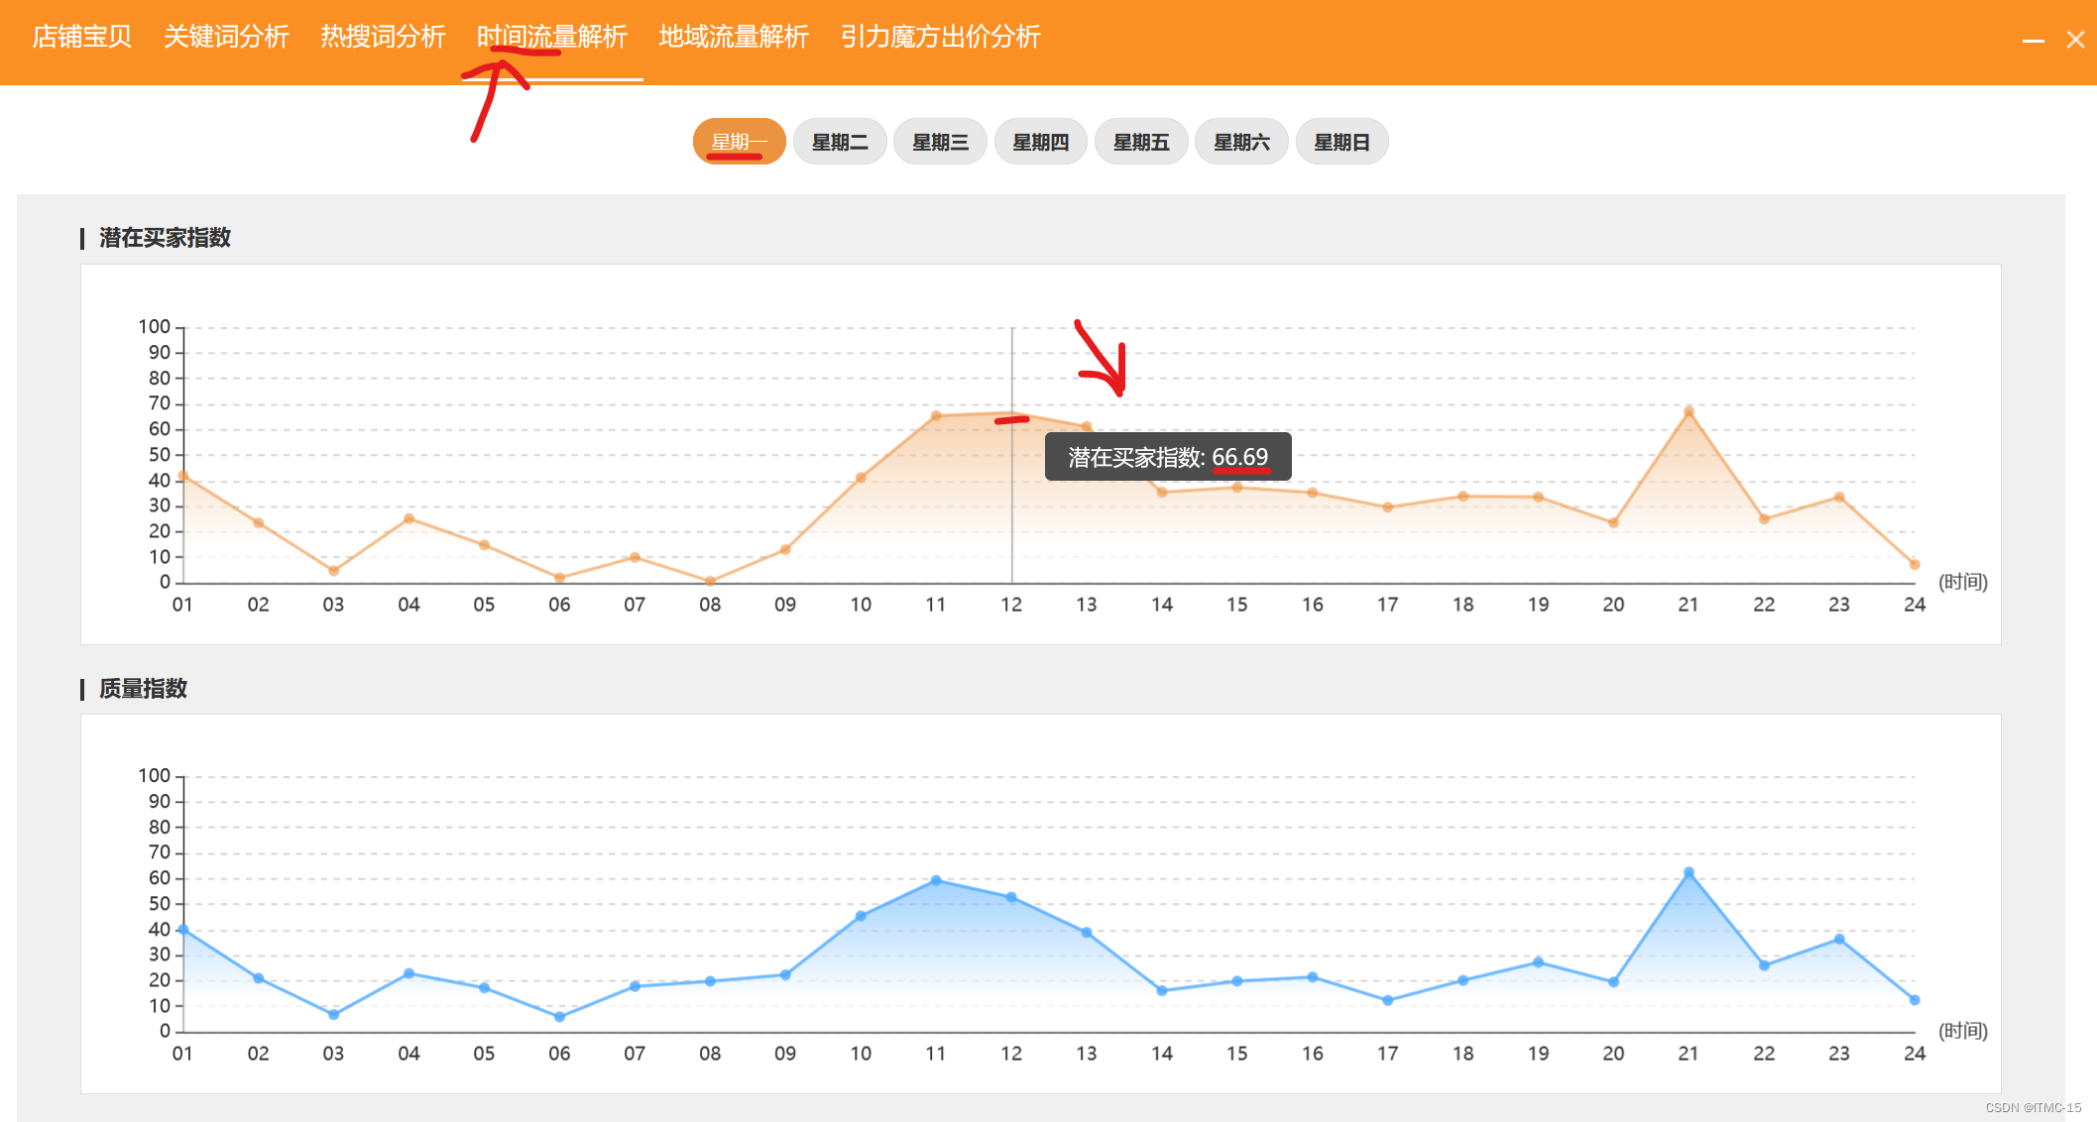2097x1122 pixels.
Task: Close the window with the X icon
Action: pos(2075,40)
